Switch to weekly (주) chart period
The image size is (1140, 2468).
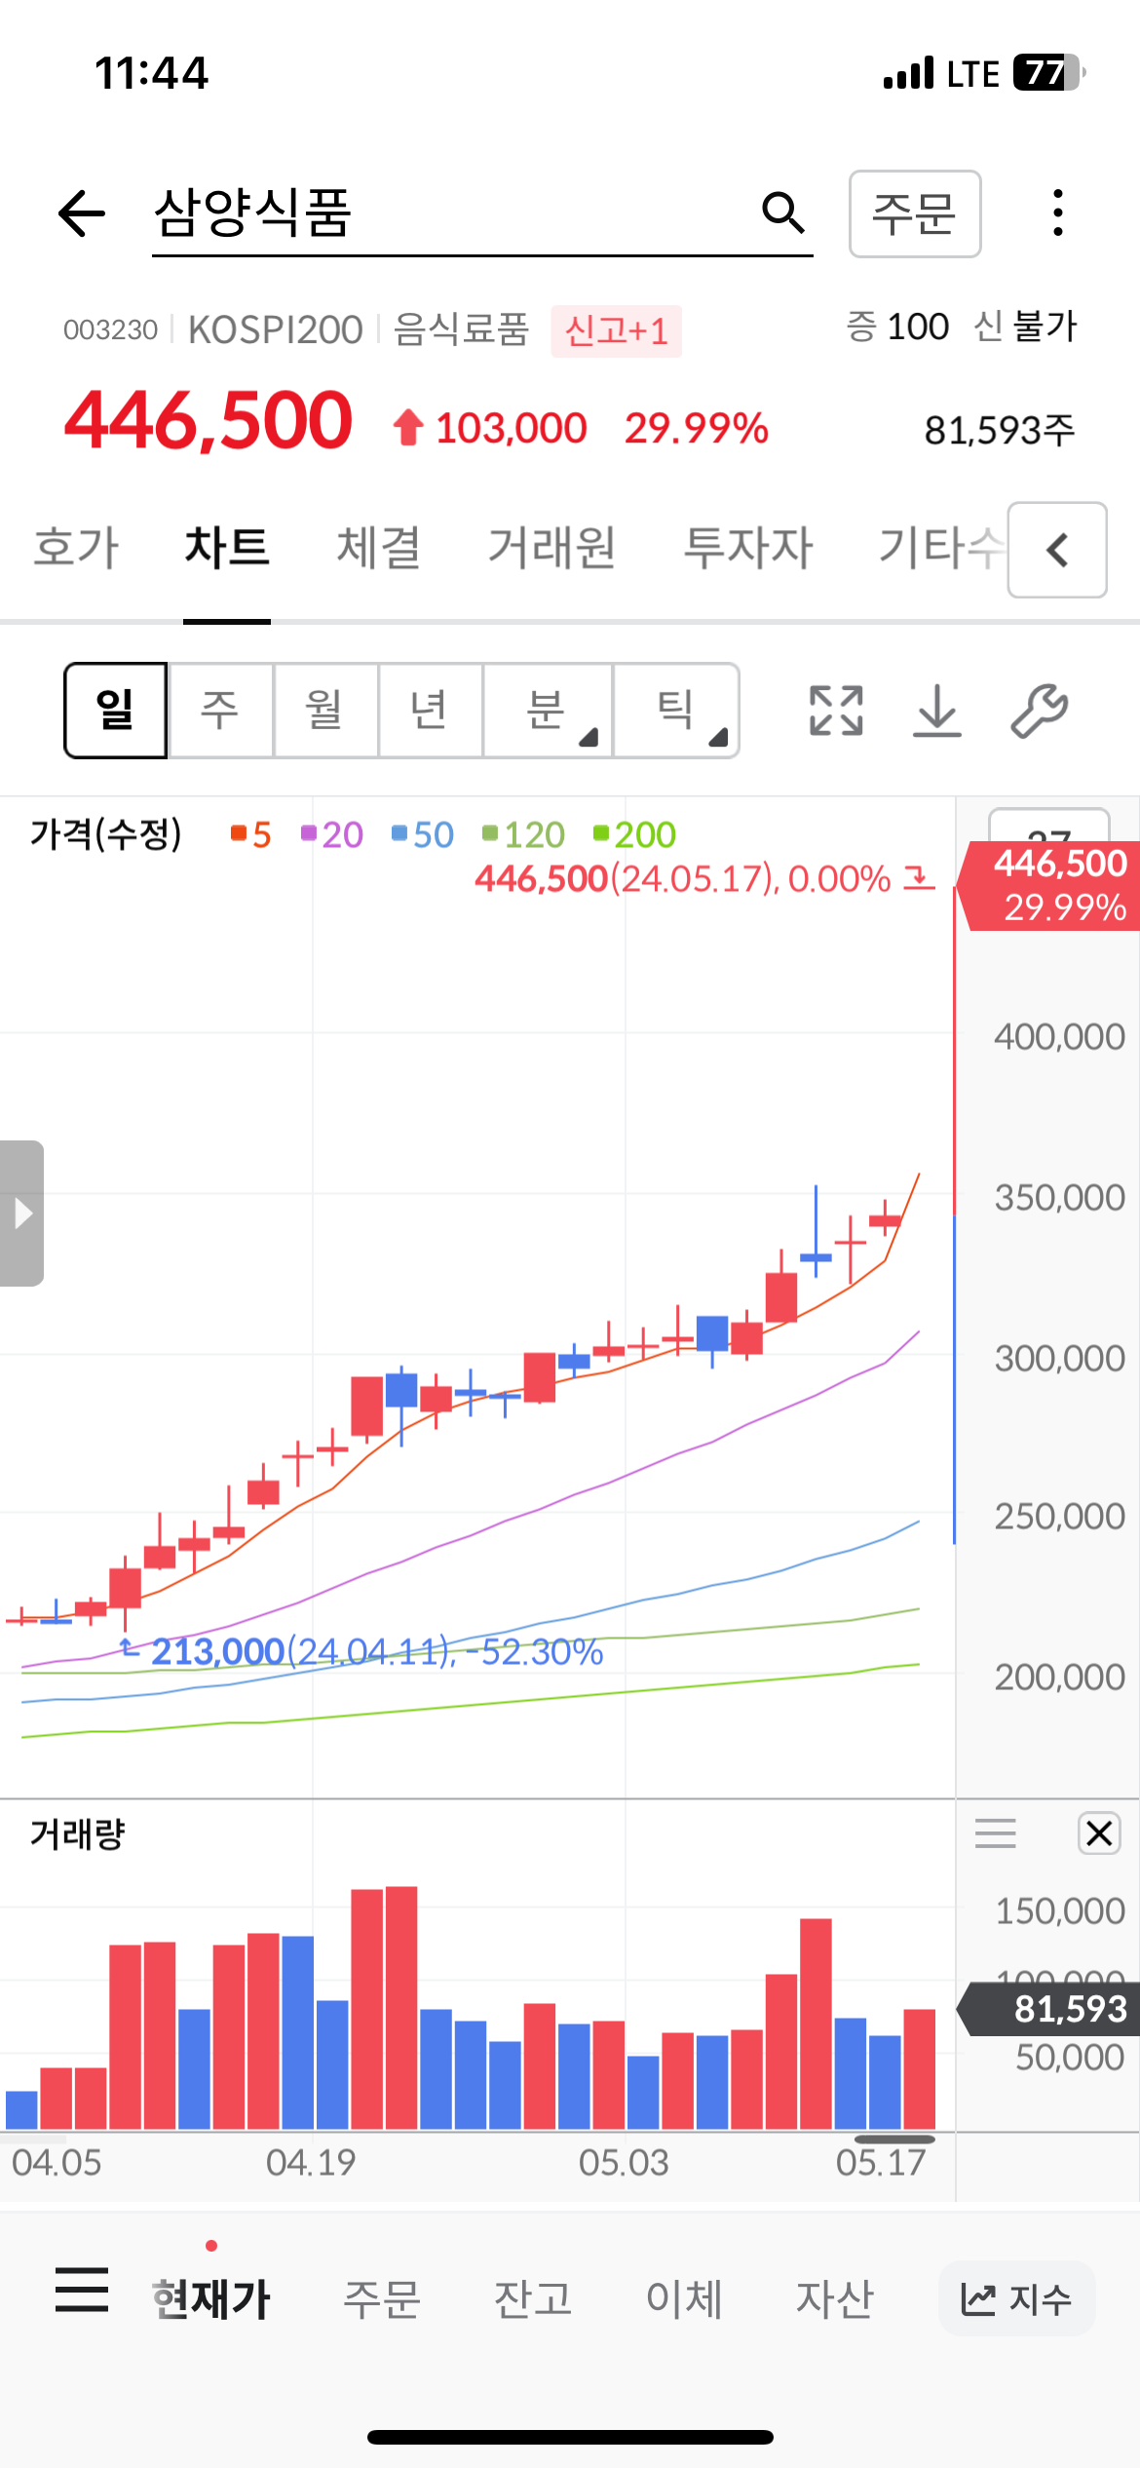(220, 711)
